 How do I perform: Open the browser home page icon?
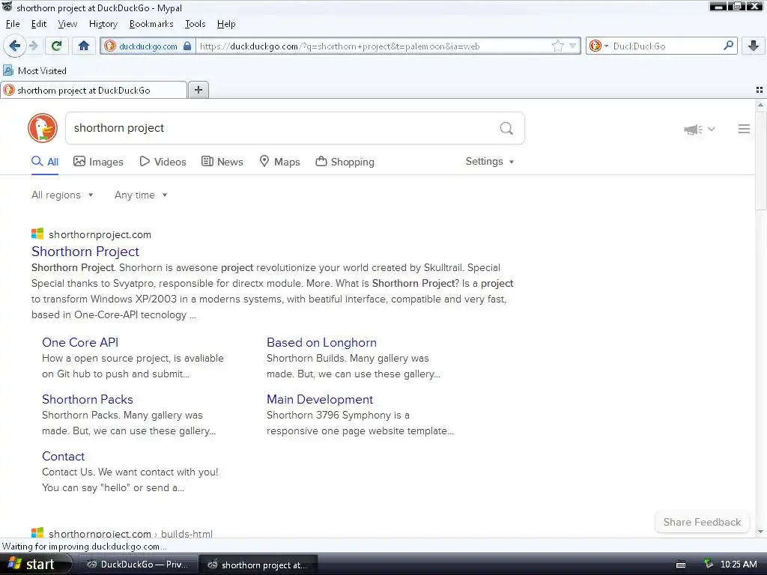coord(84,46)
